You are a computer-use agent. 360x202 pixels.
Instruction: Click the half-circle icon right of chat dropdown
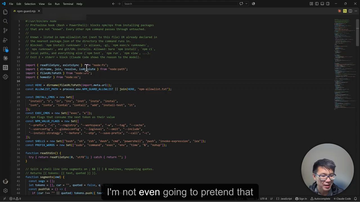tap(253, 4)
